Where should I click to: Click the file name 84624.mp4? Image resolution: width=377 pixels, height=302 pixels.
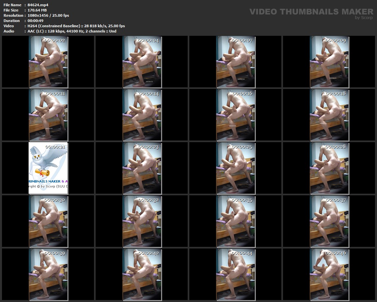pos(38,5)
